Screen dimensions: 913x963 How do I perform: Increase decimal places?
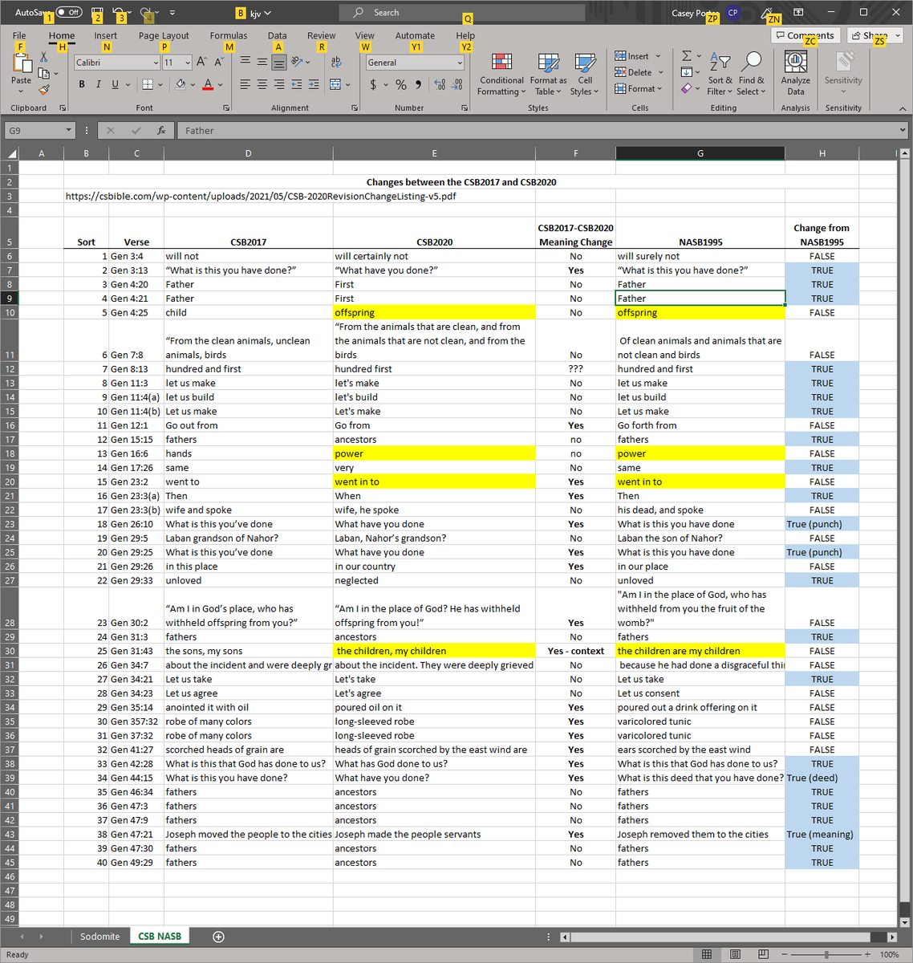tap(440, 84)
